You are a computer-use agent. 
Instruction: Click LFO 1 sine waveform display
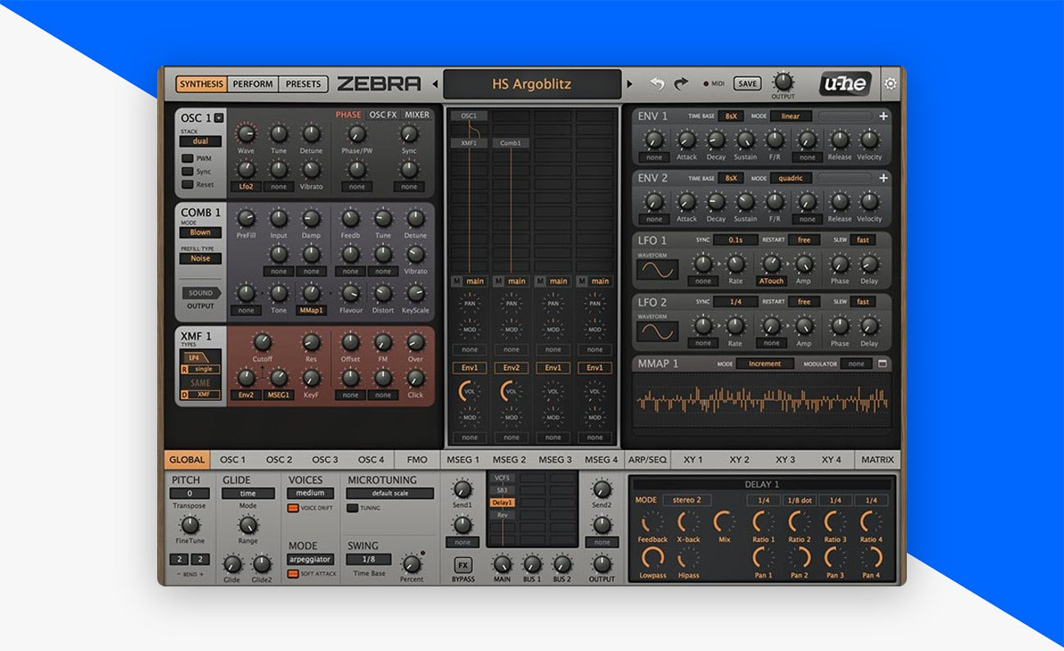pyautogui.click(x=657, y=270)
